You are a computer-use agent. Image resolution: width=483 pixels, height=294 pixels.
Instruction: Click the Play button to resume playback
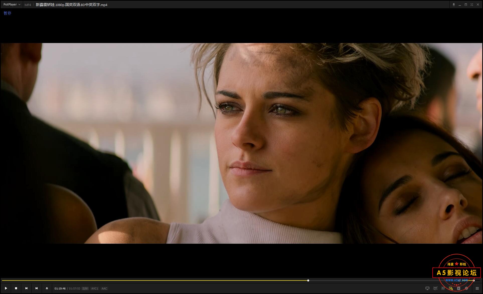(6, 288)
